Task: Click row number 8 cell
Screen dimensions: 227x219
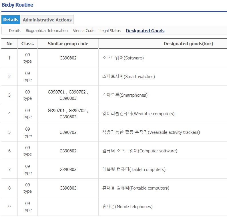Action: pos(9,188)
